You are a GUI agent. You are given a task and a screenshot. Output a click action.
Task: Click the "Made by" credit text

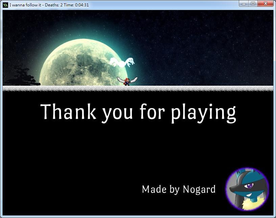[161, 190]
